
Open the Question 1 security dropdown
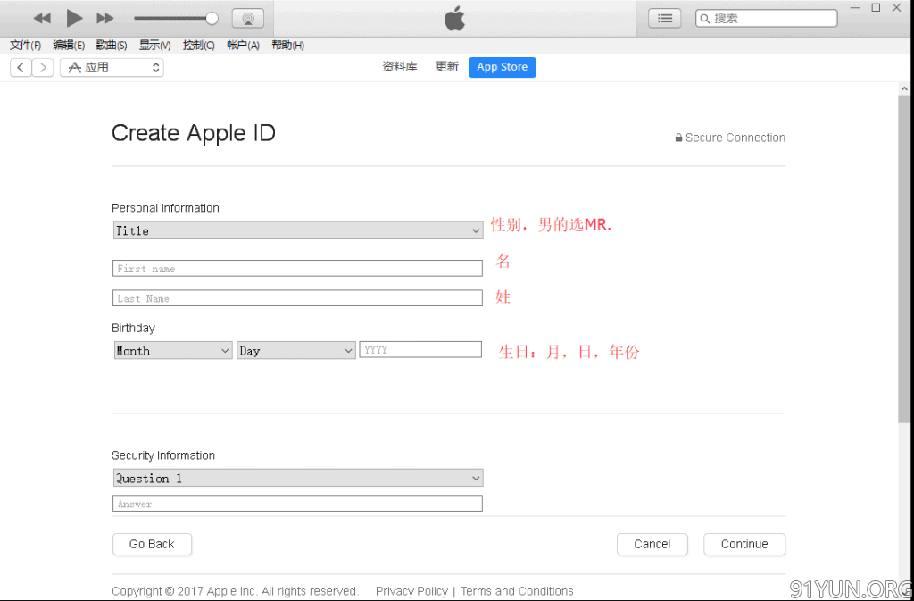298,478
